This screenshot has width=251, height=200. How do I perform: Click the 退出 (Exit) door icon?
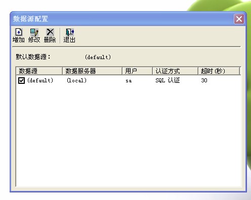pos(70,32)
